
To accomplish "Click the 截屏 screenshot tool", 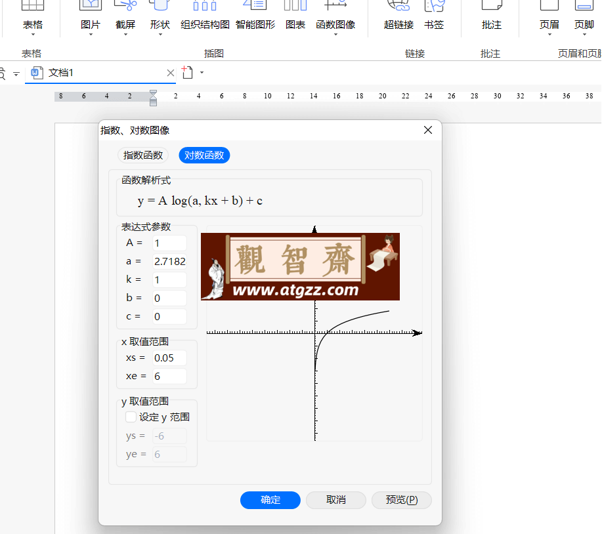I will tap(125, 15).
